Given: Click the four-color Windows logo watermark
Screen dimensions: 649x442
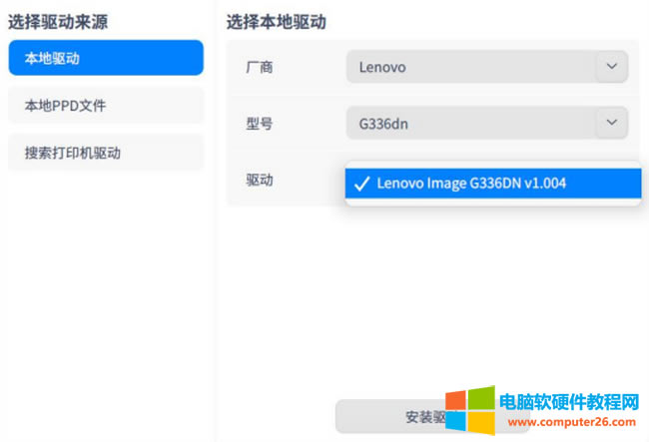Looking at the screenshot, I should 469,409.
